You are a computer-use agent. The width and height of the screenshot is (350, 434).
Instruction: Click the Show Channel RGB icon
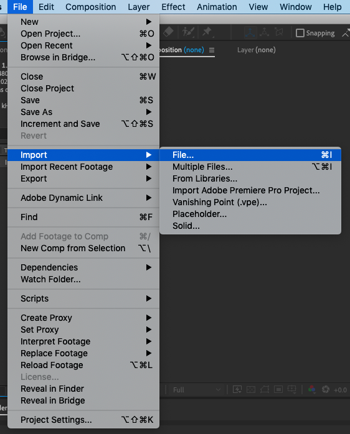pos(311,389)
